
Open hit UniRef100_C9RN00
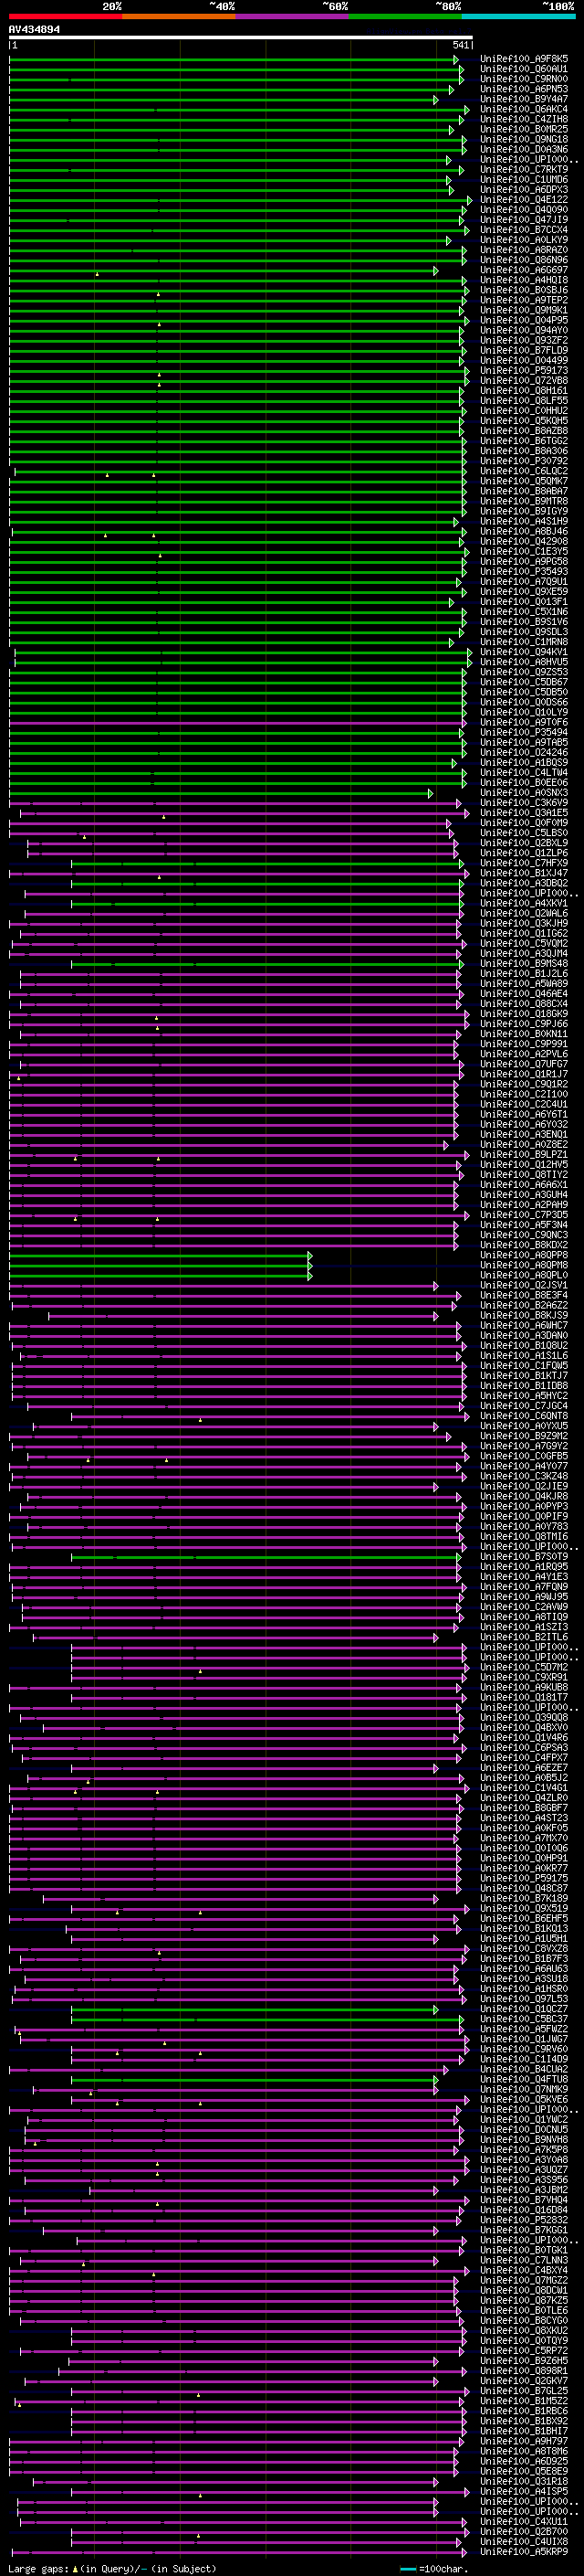524,79
